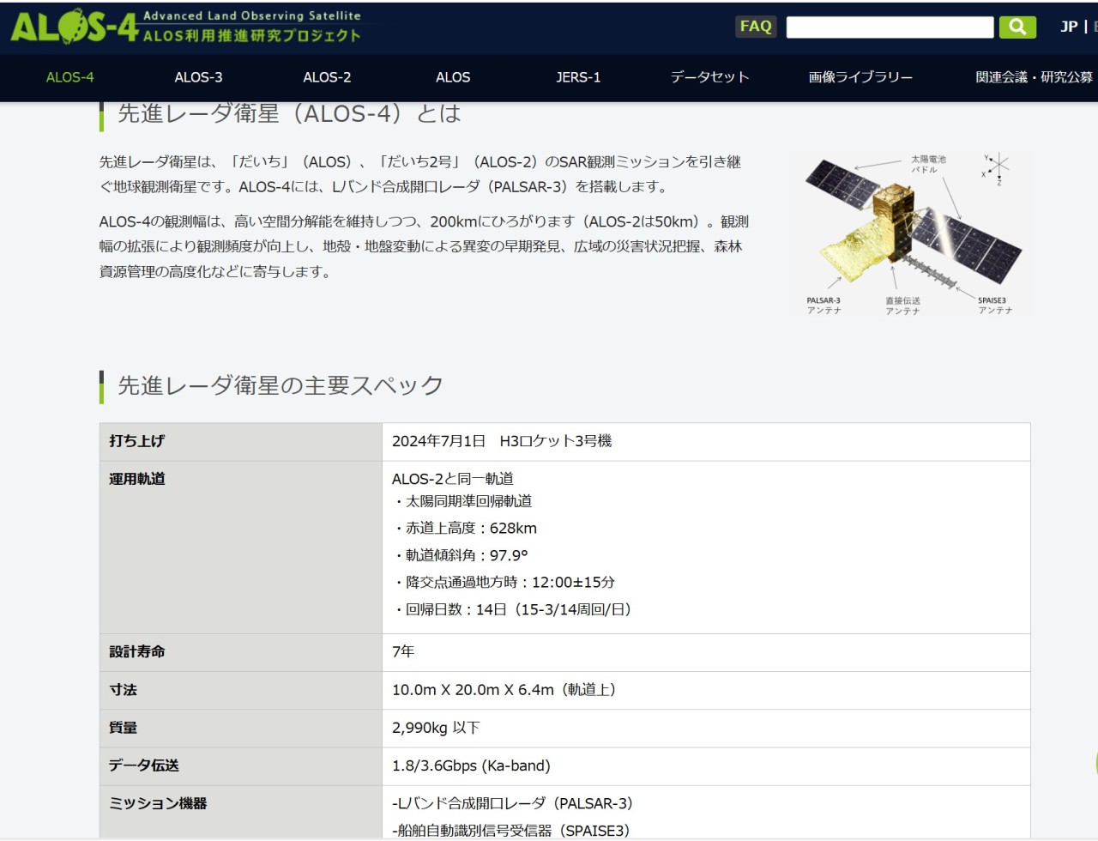Image resolution: width=1098 pixels, height=841 pixels.
Task: Click the 先進レーダ衛星の主要スペック heading
Action: tap(280, 386)
